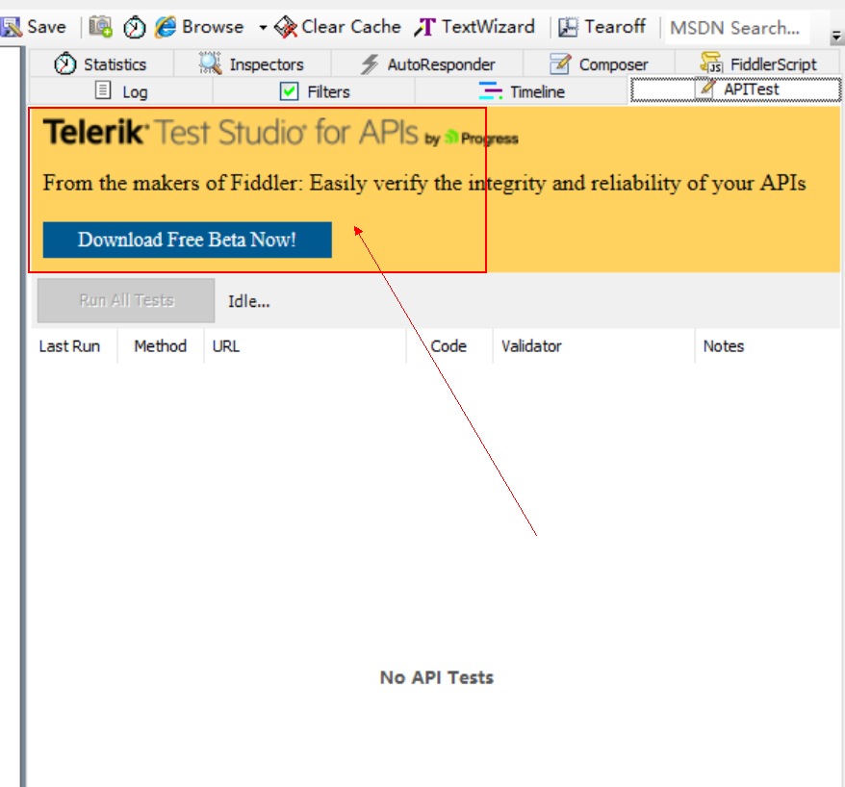Click the No API Tests message
Screen dimensions: 845x787
click(x=437, y=677)
